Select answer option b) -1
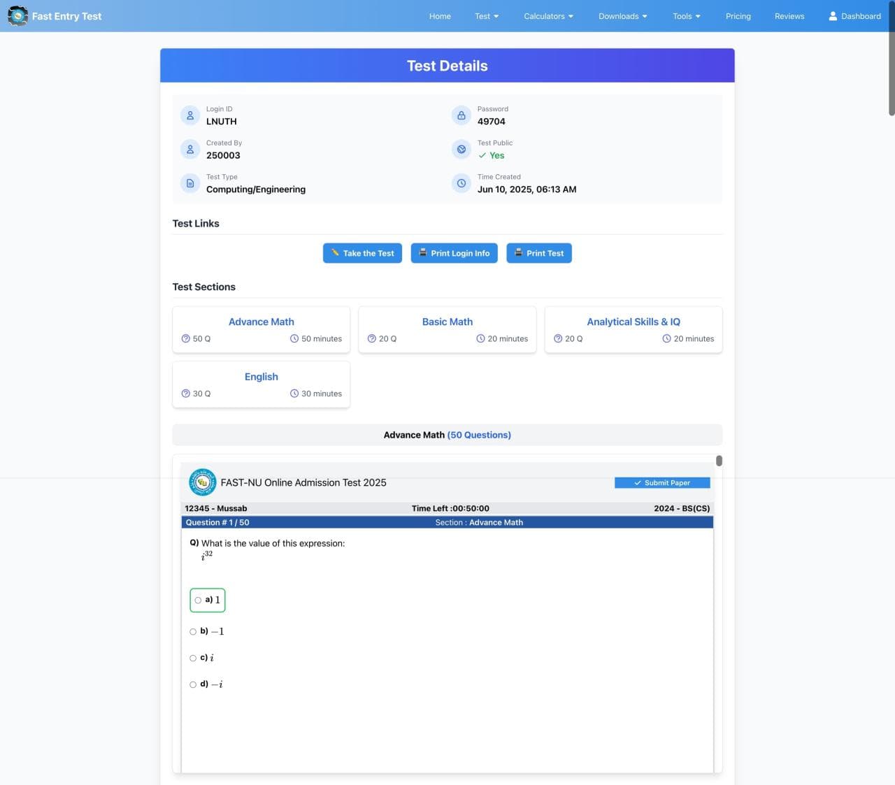This screenshot has width=895, height=785. click(193, 631)
